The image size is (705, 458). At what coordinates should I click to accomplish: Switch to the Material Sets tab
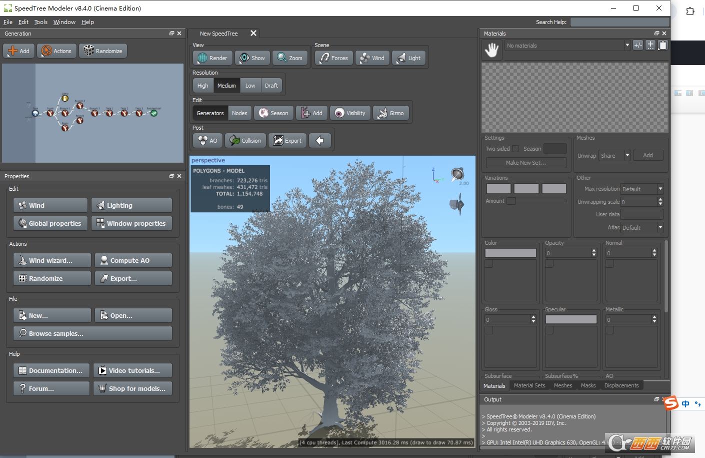click(529, 385)
